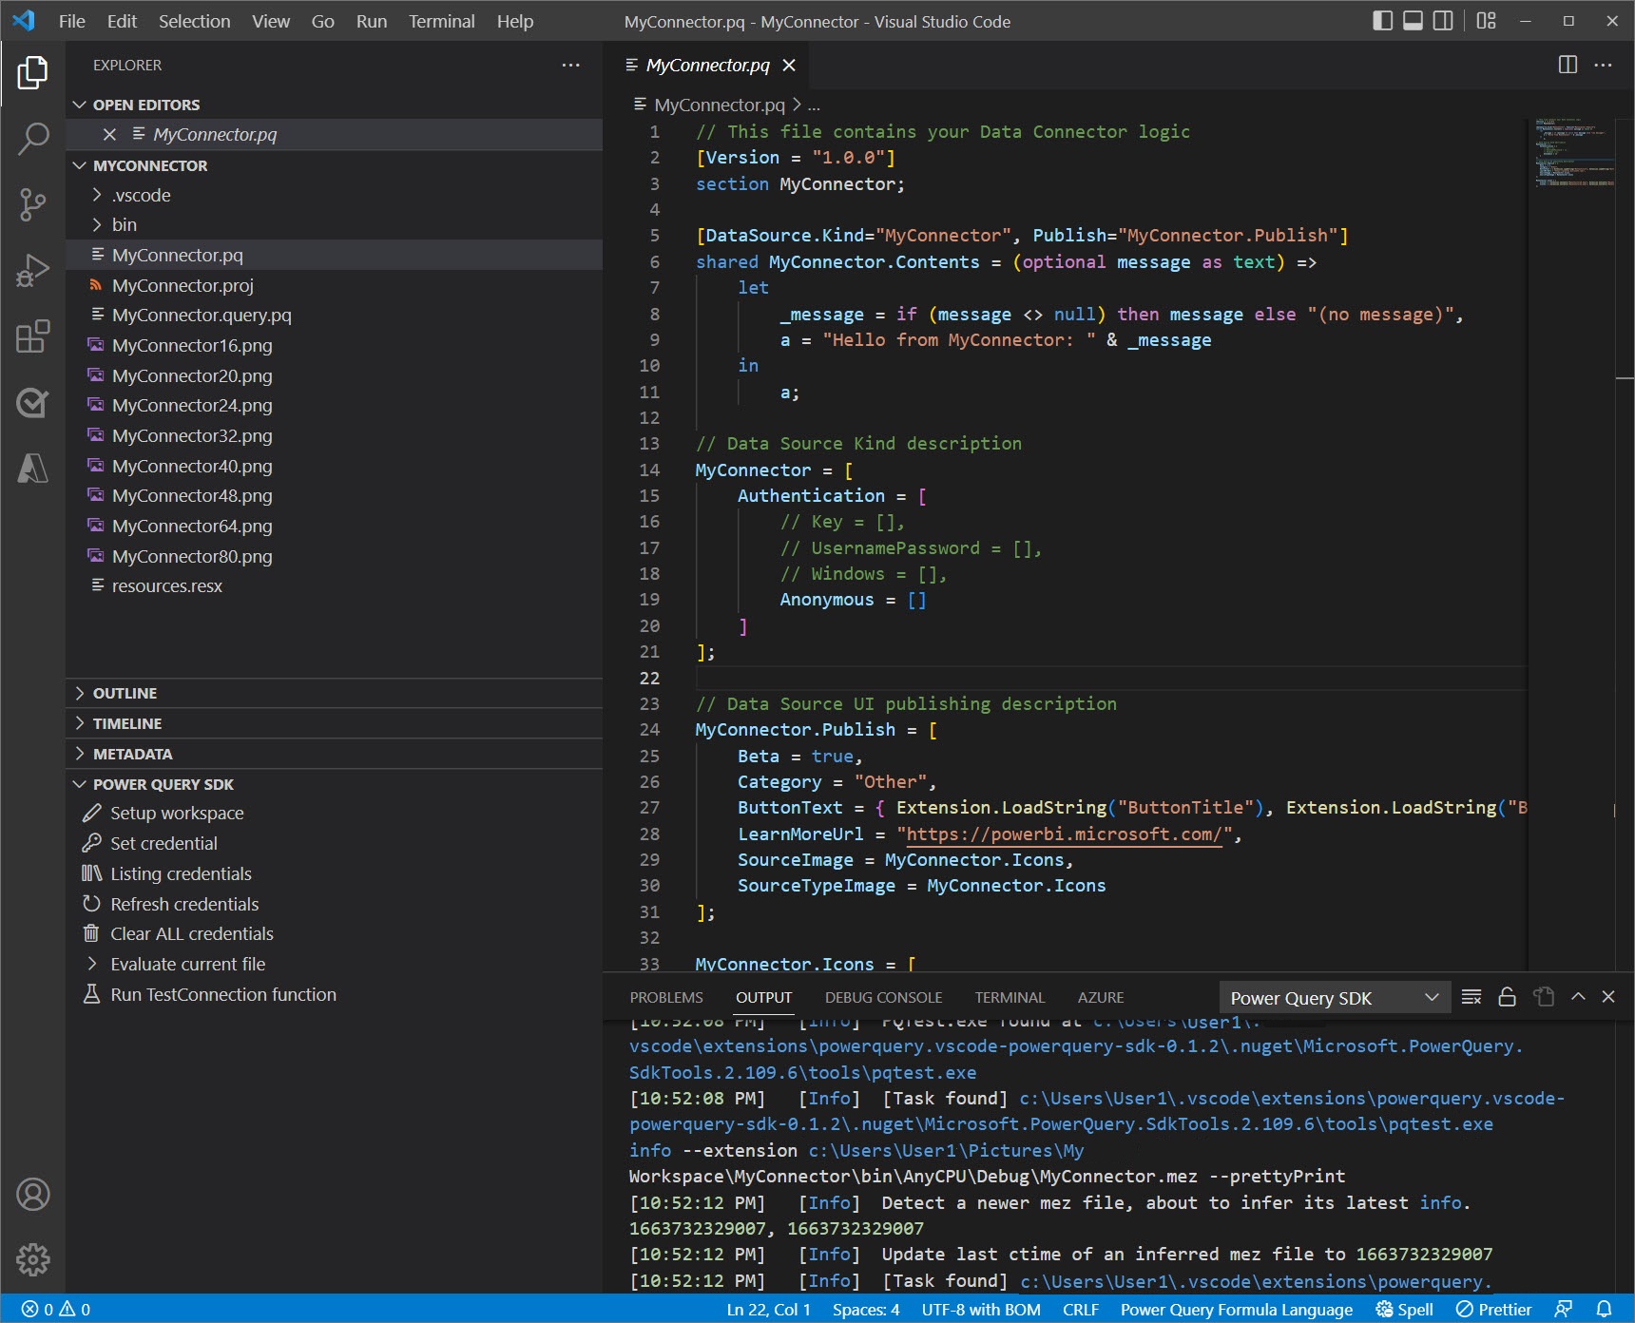
Task: Switch to the DEBUG CONSOLE tab
Action: coord(883,997)
